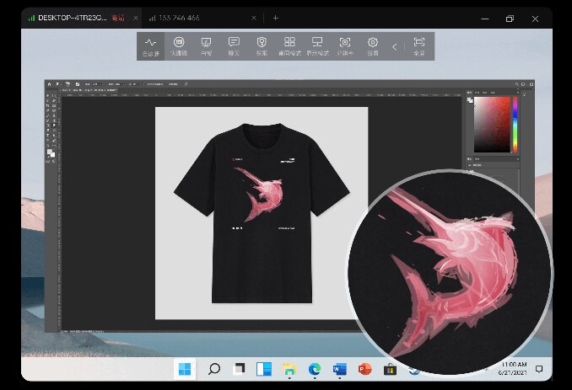Open the Windows Start menu

(185, 369)
